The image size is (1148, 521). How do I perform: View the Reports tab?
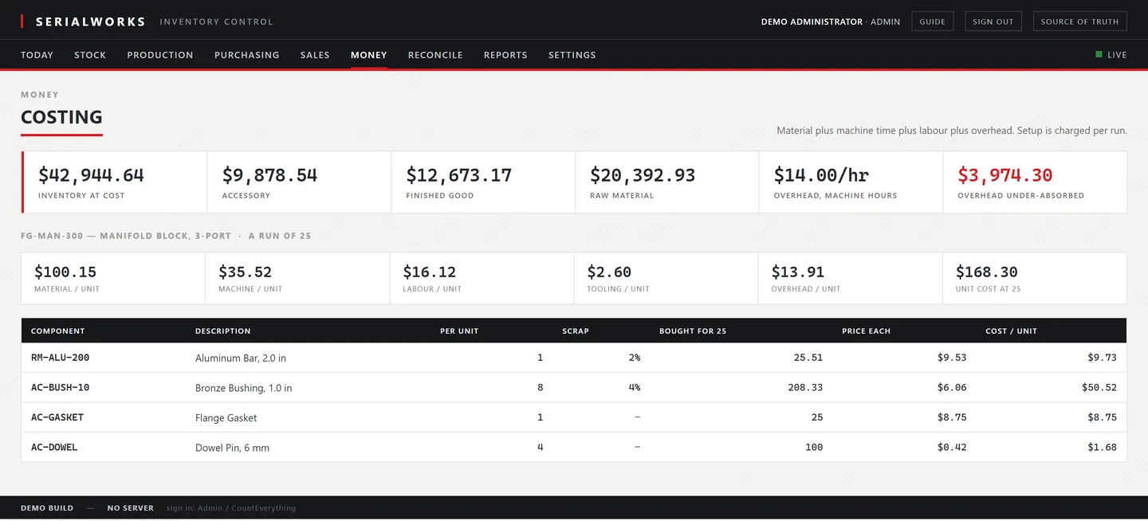coord(505,55)
